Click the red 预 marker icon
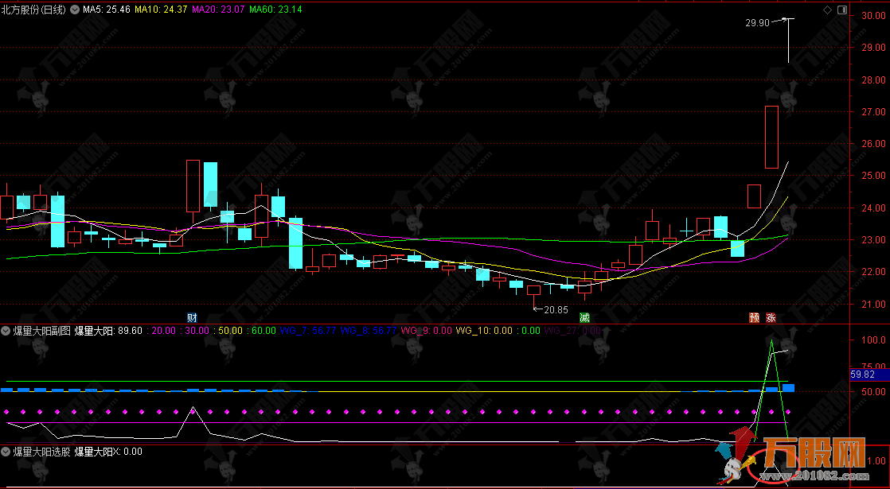This screenshot has width=890, height=489. click(754, 317)
